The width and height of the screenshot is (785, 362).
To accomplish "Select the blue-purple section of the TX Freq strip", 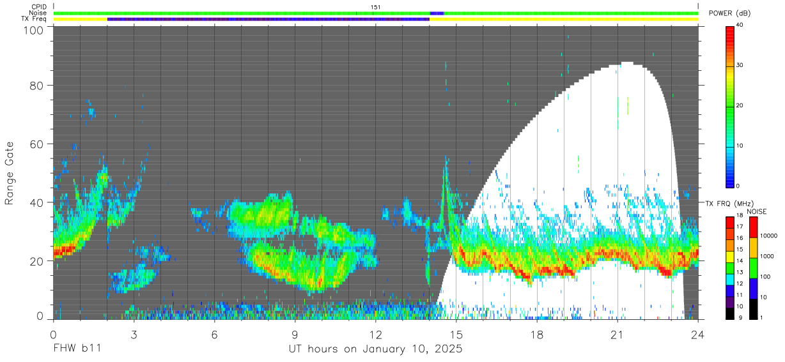I will click(x=268, y=19).
